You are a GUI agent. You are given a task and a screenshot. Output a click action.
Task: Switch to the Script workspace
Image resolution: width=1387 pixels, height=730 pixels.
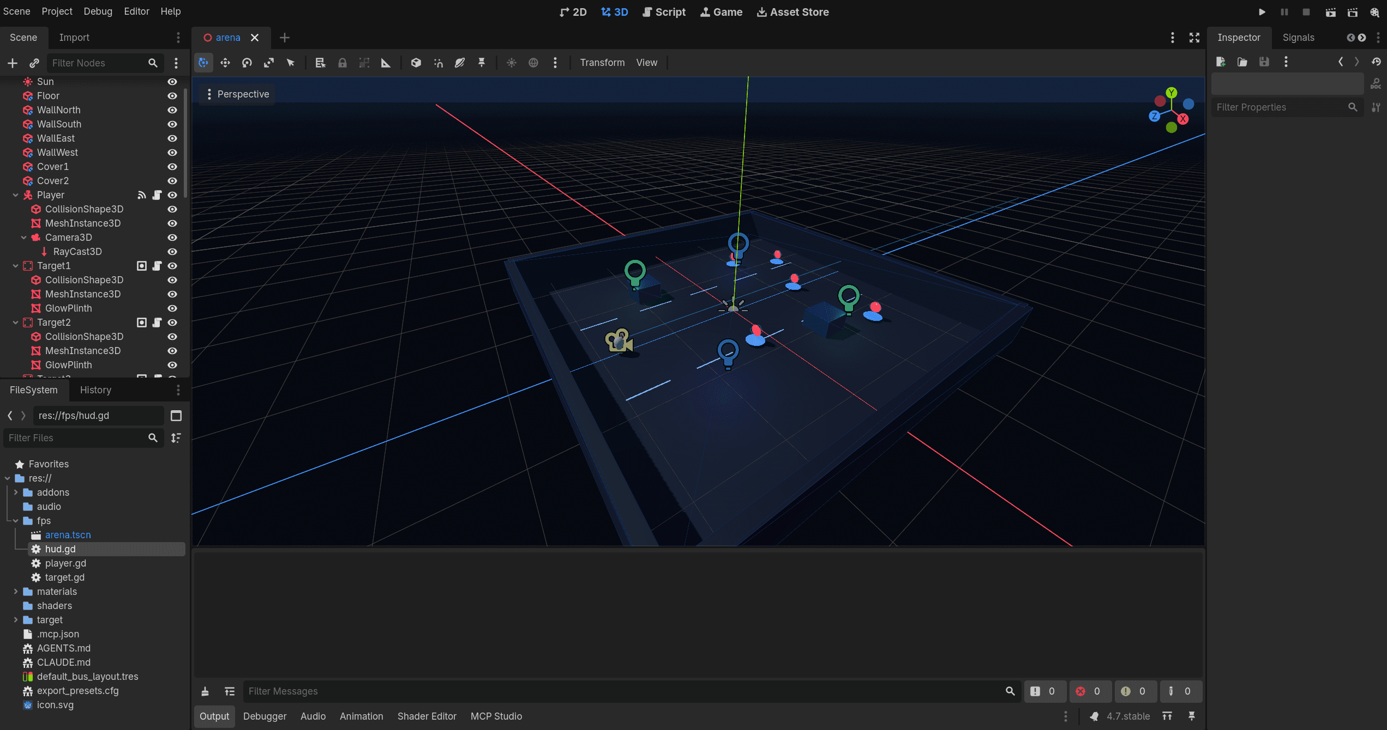pyautogui.click(x=664, y=12)
